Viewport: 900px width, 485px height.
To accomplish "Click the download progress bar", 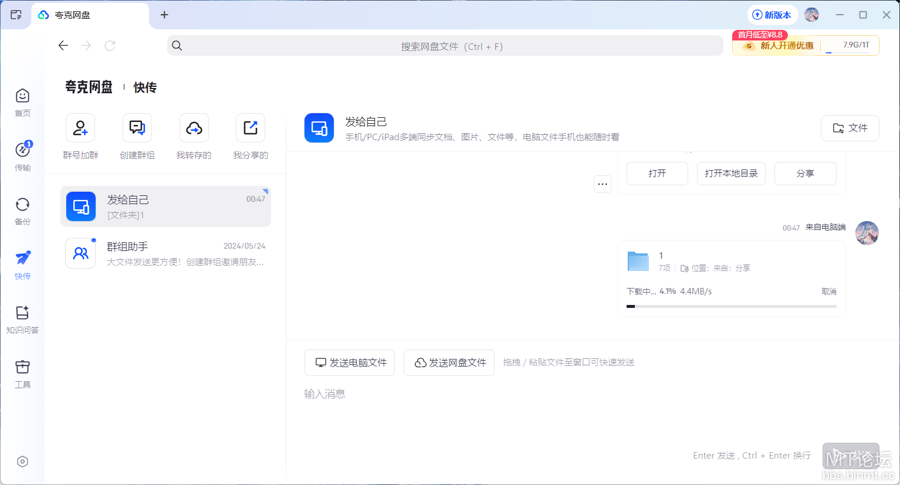I will [x=731, y=306].
